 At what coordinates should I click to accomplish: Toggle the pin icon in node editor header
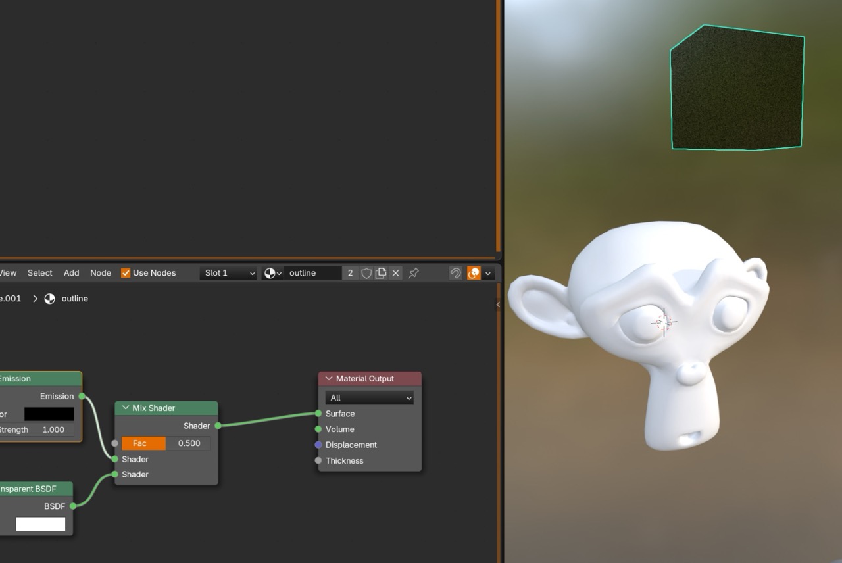click(414, 273)
